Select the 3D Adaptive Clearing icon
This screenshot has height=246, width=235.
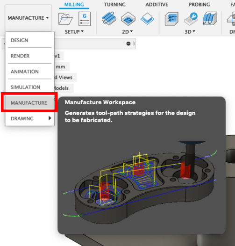click(x=171, y=19)
